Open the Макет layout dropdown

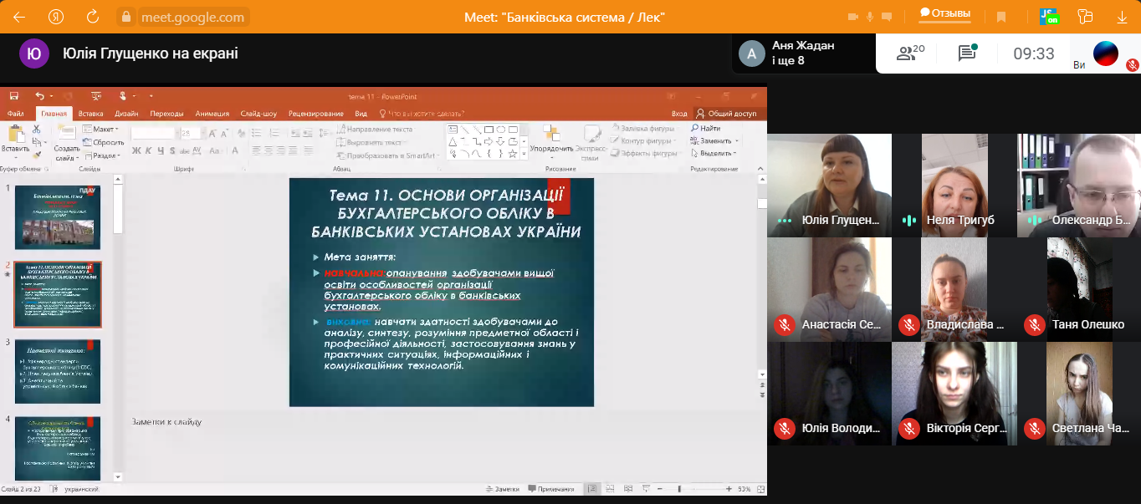[100, 130]
